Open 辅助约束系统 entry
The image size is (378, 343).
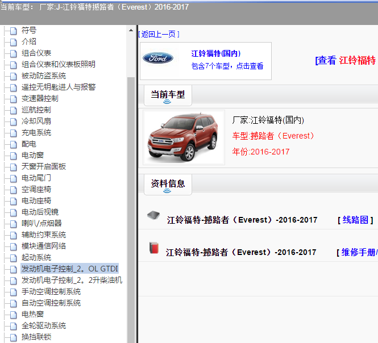point(43,235)
